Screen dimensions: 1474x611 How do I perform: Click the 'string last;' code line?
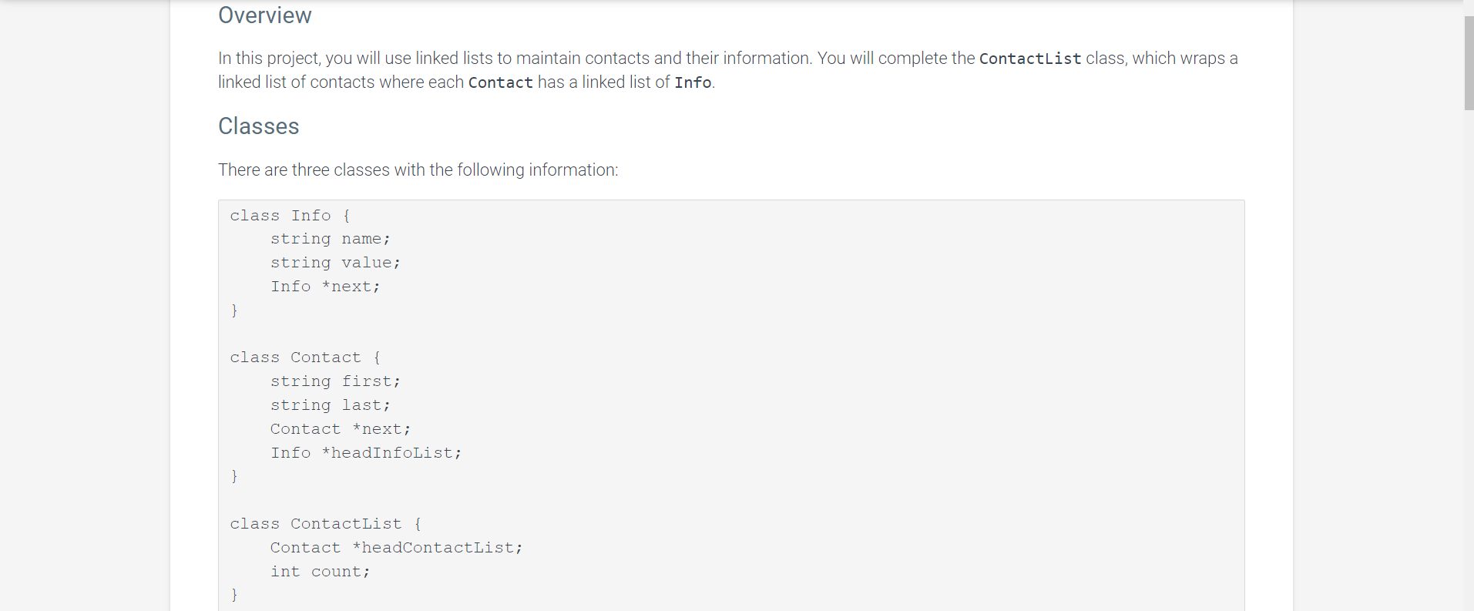tap(331, 405)
